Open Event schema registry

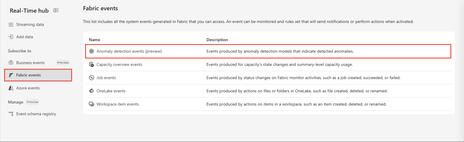coord(36,114)
